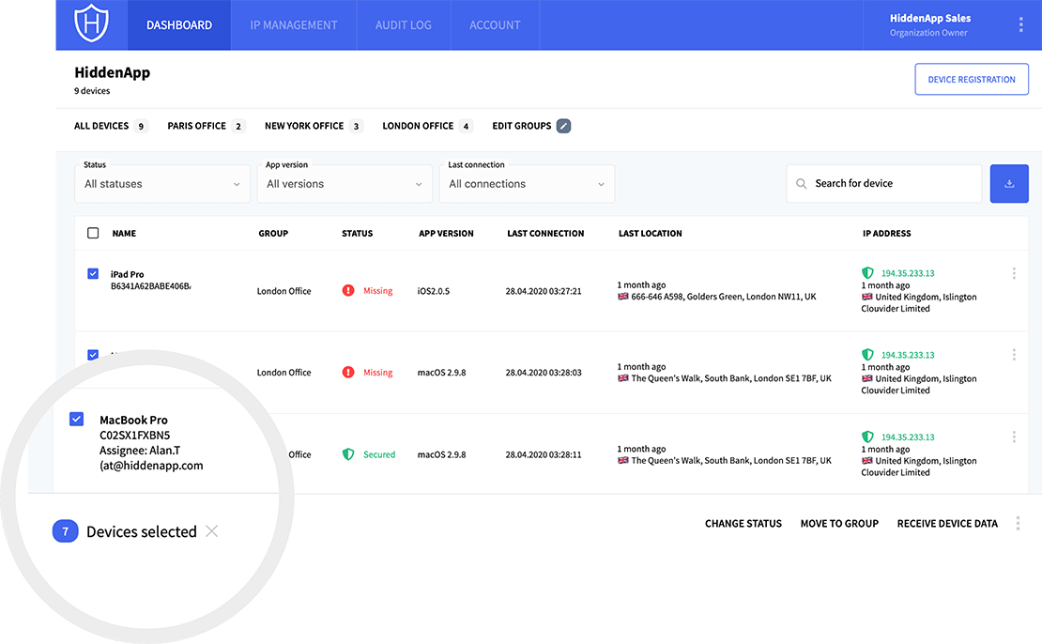The image size is (1042, 644).
Task: Click the download export button
Action: [x=1009, y=183]
